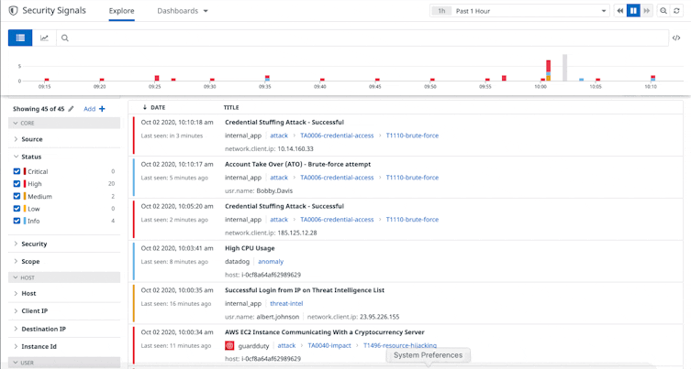The height and width of the screenshot is (369, 691).
Task: Open the Dashboards dropdown menu
Action: 183,11
